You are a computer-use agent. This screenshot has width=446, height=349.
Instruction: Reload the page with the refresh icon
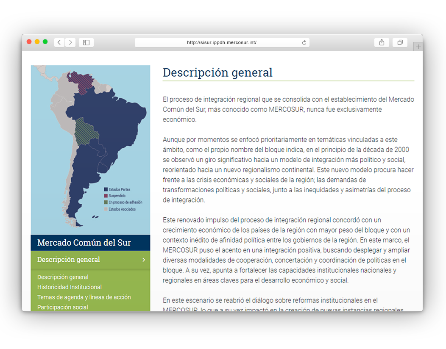304,43
